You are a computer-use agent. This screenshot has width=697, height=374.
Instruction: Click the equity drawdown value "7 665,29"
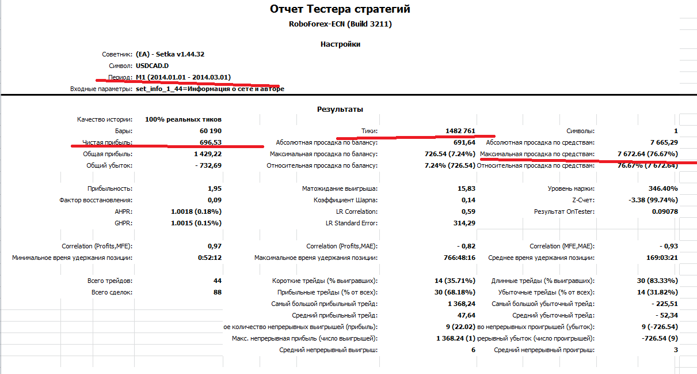(x=664, y=142)
